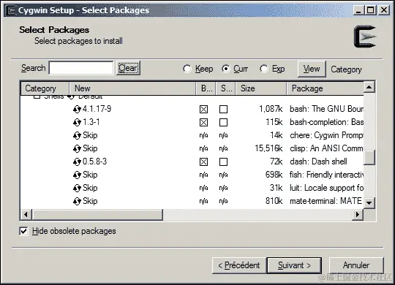Click the Size column header
The height and width of the screenshot is (285, 395).
pos(261,88)
